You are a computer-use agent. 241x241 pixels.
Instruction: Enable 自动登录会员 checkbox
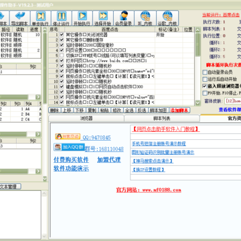205,72
